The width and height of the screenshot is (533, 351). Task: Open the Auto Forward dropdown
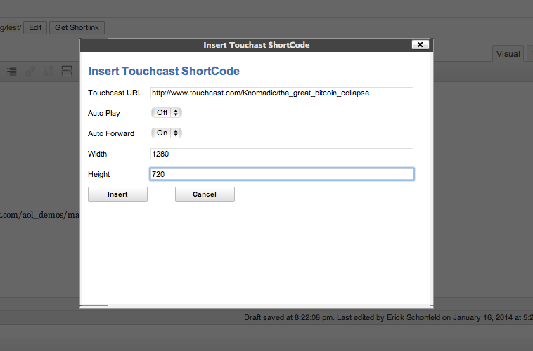[x=167, y=133]
